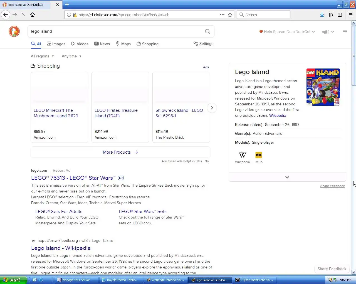Open Shipwreck Island LEGO Set 6296-1 link
Image resolution: width=356 pixels, height=284 pixels.
tap(179, 113)
